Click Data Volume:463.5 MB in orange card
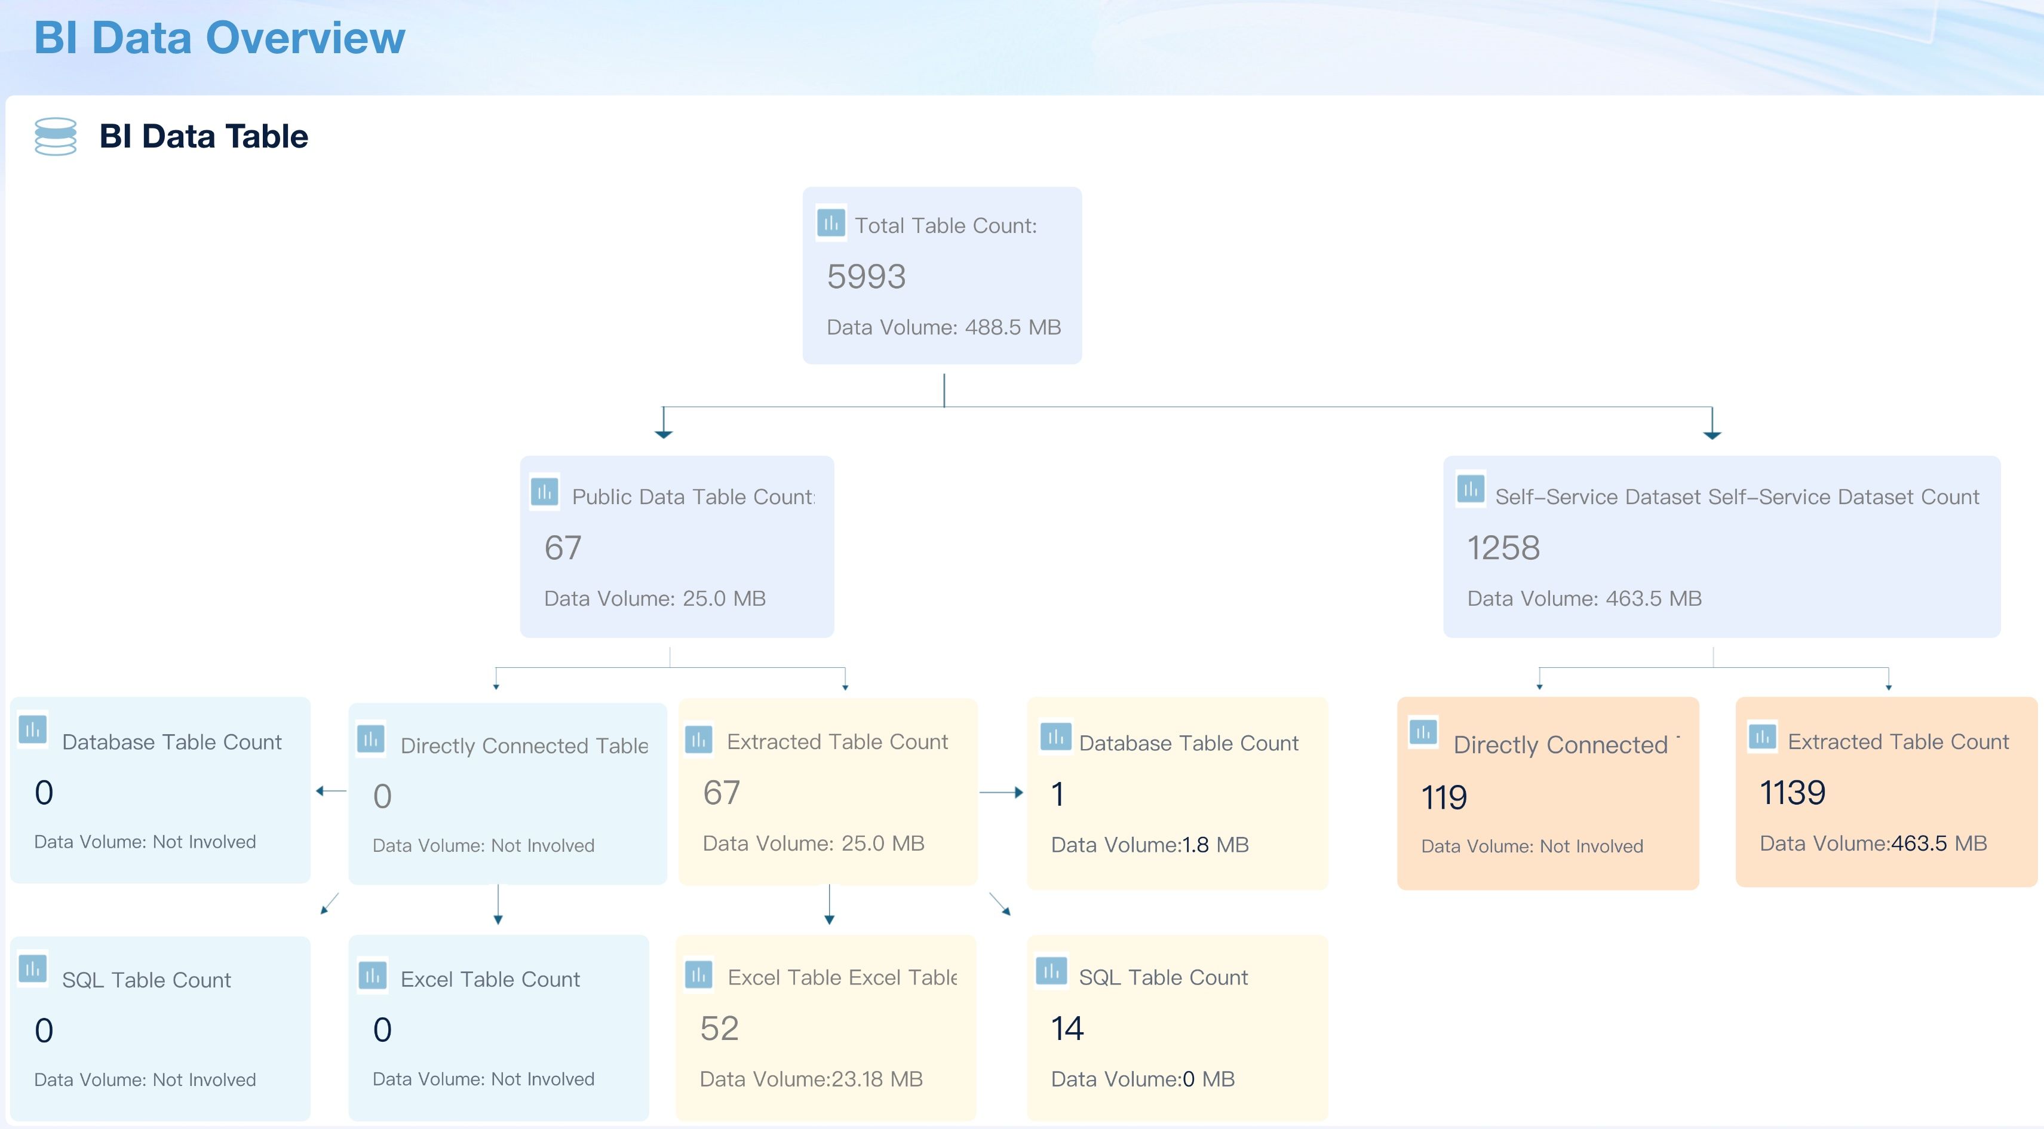Image resolution: width=2044 pixels, height=1129 pixels. click(1873, 843)
